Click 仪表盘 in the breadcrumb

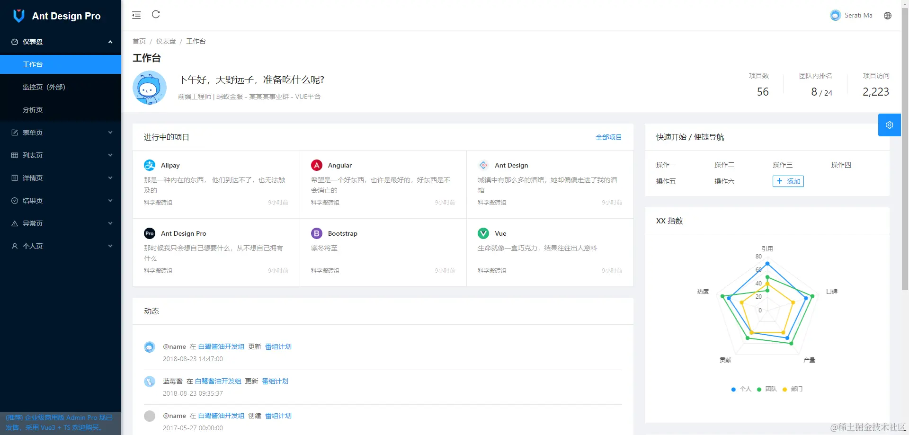(x=166, y=41)
